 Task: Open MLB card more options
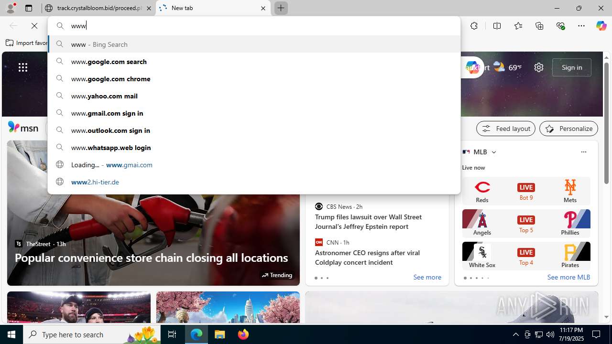(583, 152)
